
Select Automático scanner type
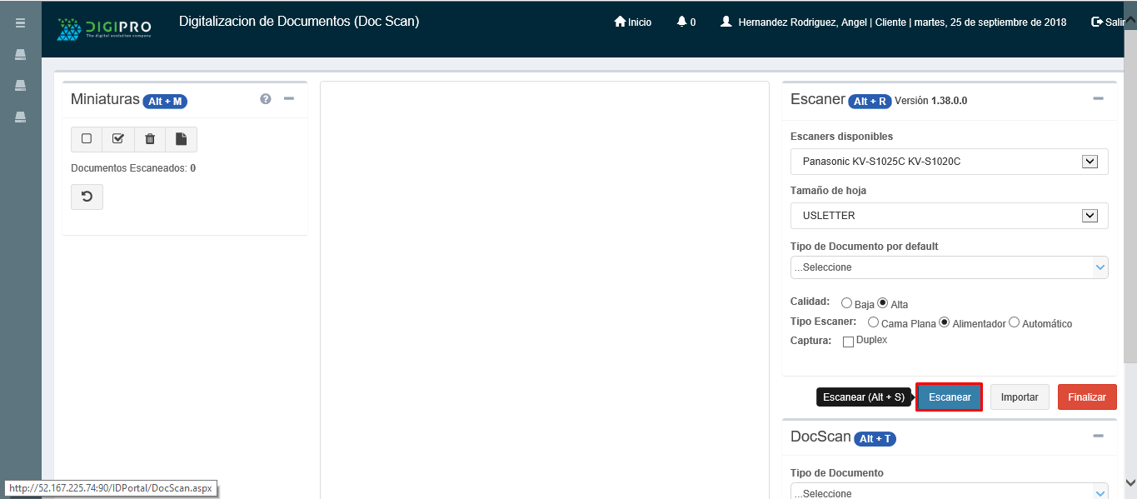(1014, 322)
